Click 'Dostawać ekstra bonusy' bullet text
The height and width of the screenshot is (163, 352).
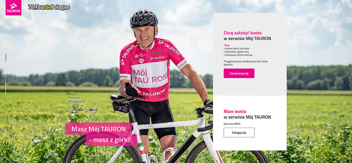[238, 55]
